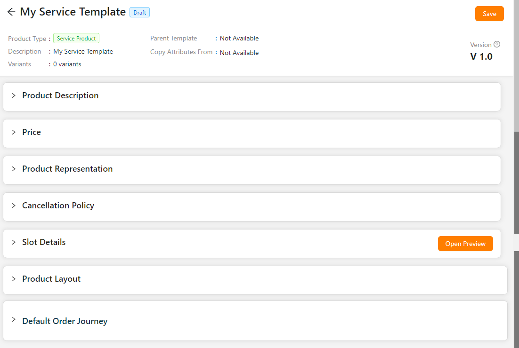Click the Description field value text
Image resolution: width=519 pixels, height=348 pixels.
click(83, 52)
